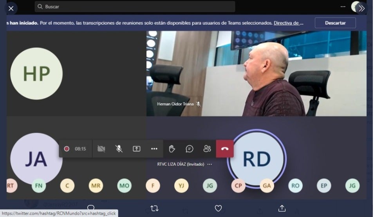Dismiss the transcription banner with Descartar

coord(335,23)
